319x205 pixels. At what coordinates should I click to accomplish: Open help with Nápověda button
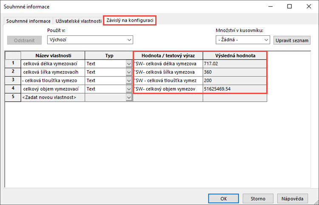pos(292,198)
